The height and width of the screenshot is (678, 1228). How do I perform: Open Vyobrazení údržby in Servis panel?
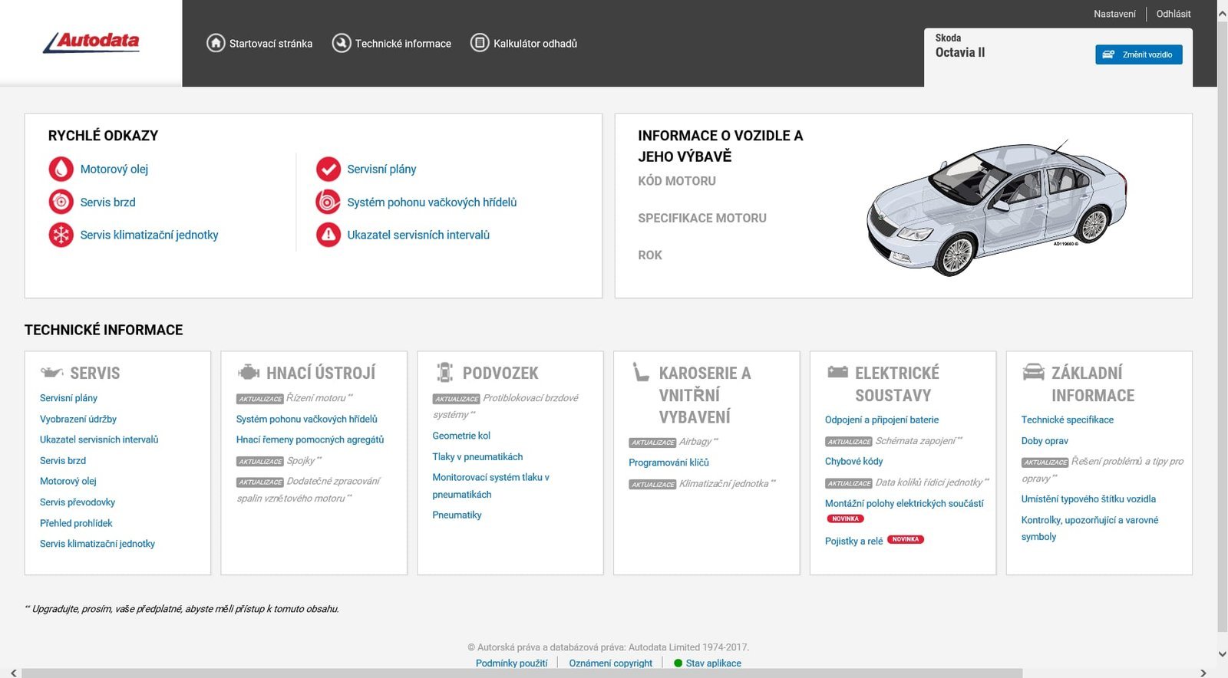click(x=78, y=419)
